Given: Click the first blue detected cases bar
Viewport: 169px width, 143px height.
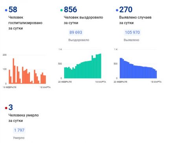Looking at the screenshot, I should tap(120, 68).
